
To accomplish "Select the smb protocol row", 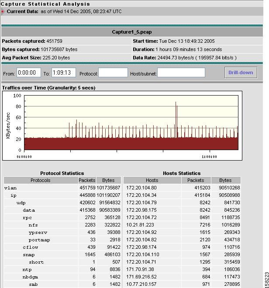I will (x=62, y=284).
